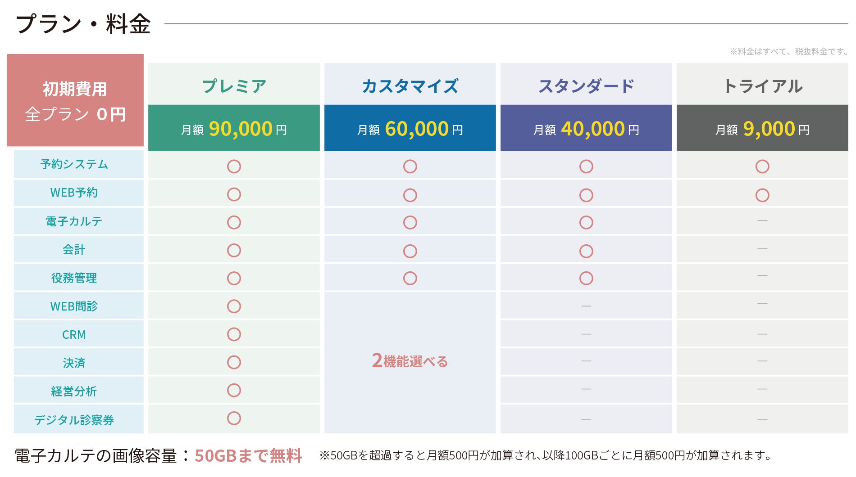
Task: Select the スタンダード 月額 40,000円 price box
Action: click(586, 128)
